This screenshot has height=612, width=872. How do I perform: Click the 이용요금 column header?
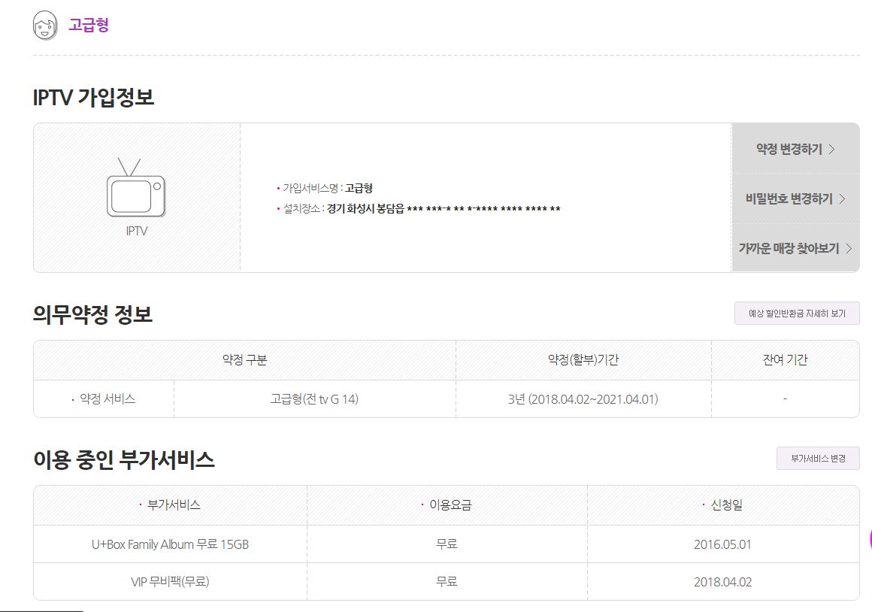coord(450,505)
